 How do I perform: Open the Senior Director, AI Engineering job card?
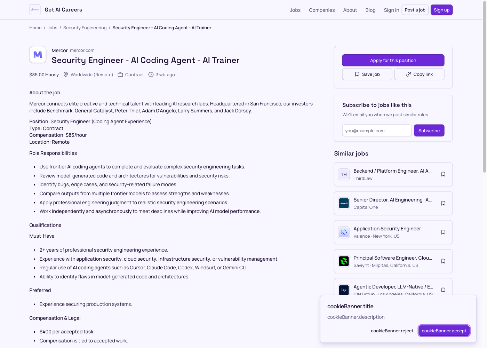click(393, 203)
